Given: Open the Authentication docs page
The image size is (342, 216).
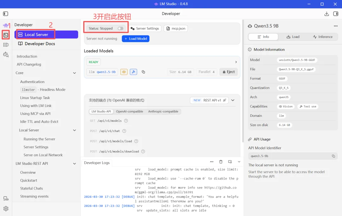Looking at the screenshot, I should point(32,82).
